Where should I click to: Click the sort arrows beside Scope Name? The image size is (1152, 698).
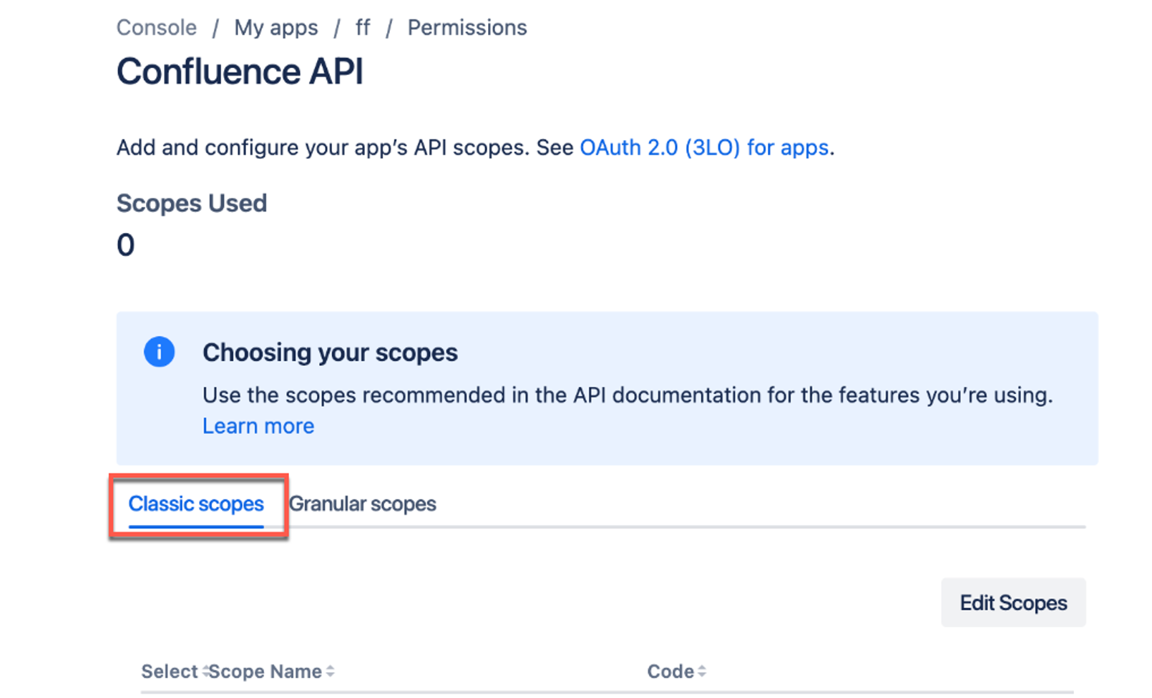click(x=330, y=672)
